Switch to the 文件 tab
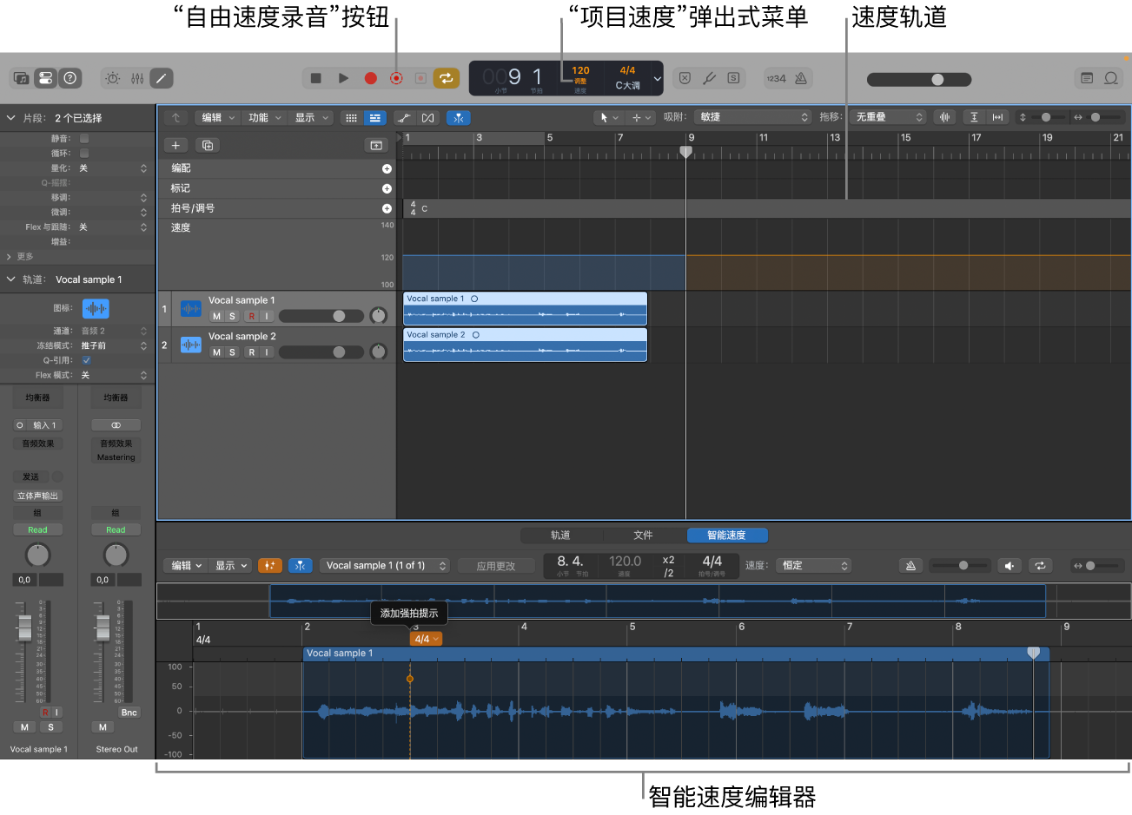Image resolution: width=1132 pixels, height=815 pixels. pos(643,536)
